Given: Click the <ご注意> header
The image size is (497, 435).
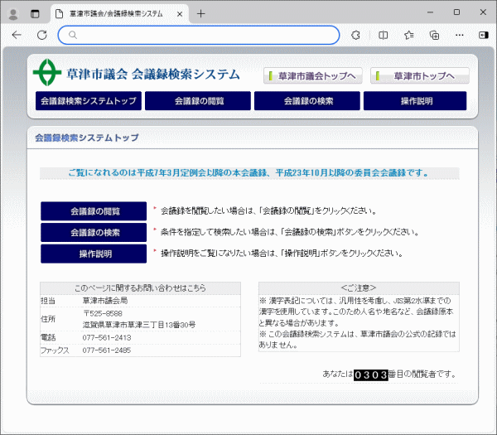Looking at the screenshot, I should [359, 288].
